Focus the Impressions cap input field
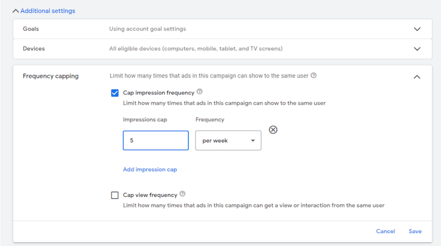This screenshot has width=441, height=246. (156, 140)
